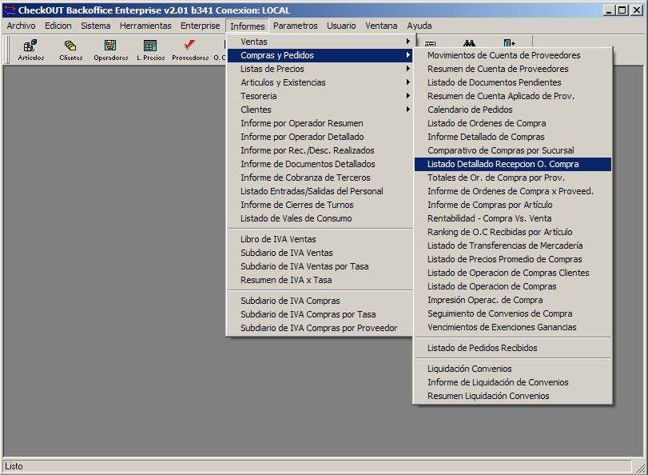The height and width of the screenshot is (475, 648).
Task: Select Informe de Cobranza de Terceros
Action: pos(320,178)
